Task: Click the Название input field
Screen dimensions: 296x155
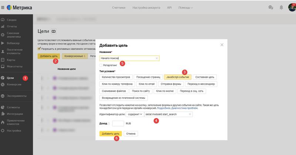Action: [x=129, y=58]
